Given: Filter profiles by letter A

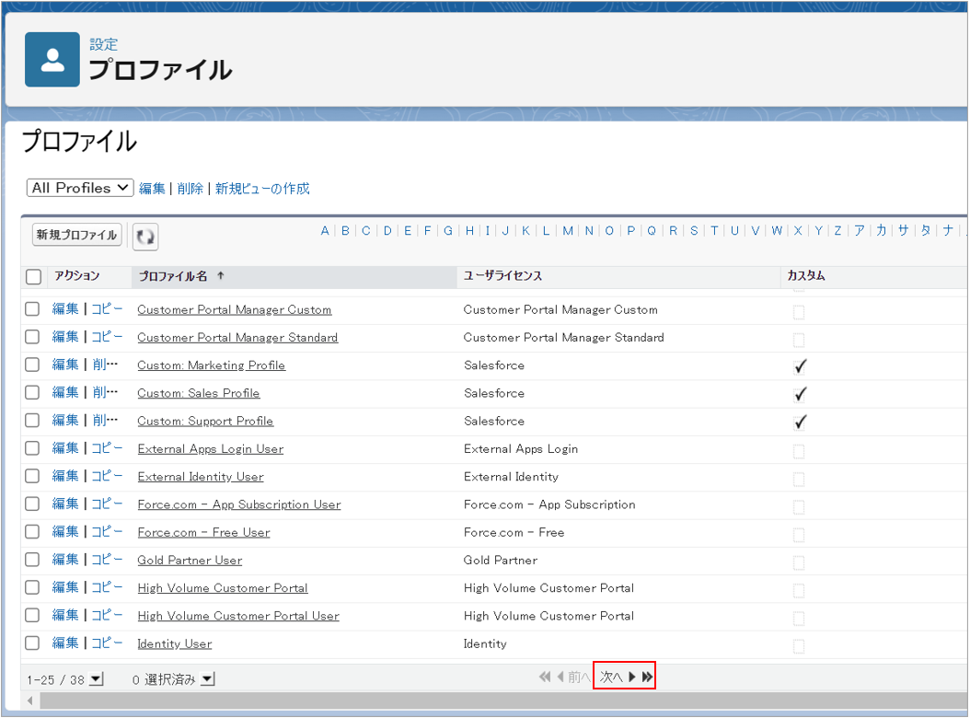Looking at the screenshot, I should 325,231.
